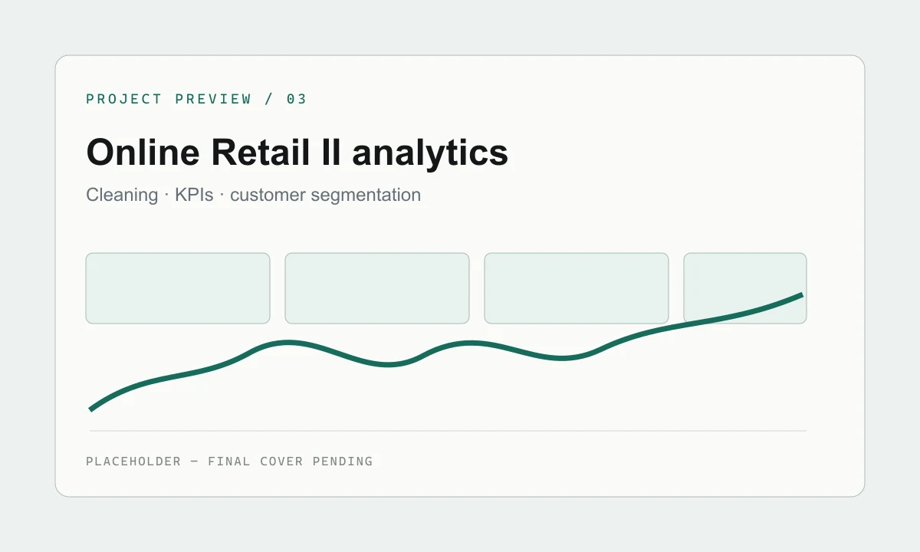The image size is (920, 552).
Task: Open the third placeholder card
Action: click(577, 288)
